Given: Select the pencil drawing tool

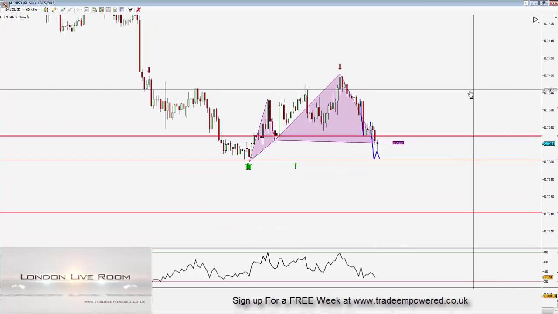Looking at the screenshot, I should [x=54, y=10].
